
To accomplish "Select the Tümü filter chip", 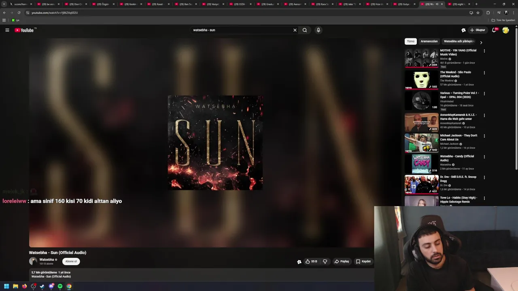I will (411, 41).
